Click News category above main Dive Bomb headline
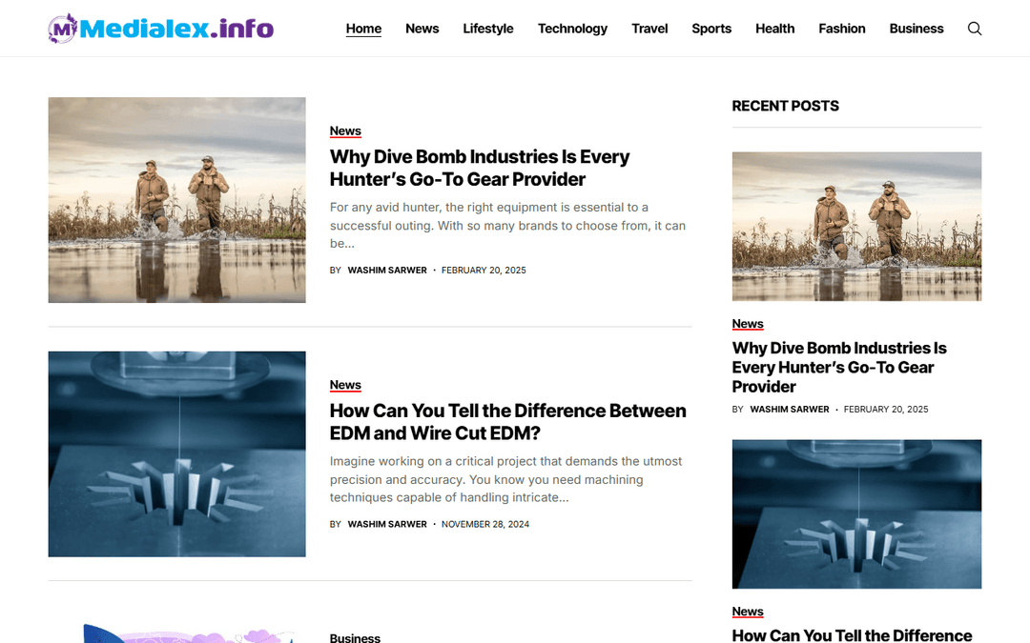The height and width of the screenshot is (643, 1030). pos(345,131)
